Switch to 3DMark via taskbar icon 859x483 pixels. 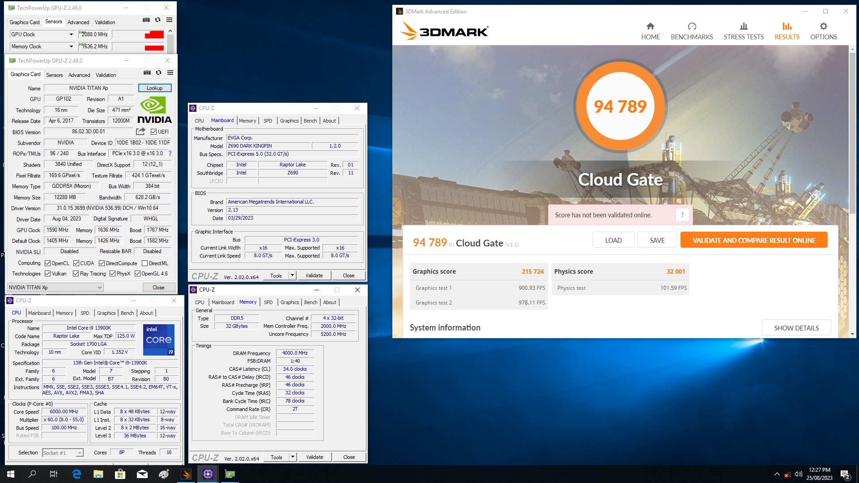tap(186, 474)
